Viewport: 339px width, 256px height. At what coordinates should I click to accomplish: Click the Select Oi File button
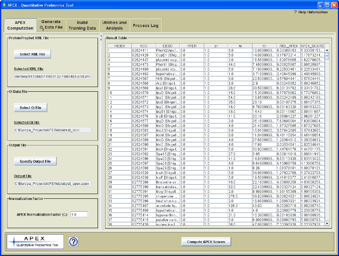tap(30, 107)
